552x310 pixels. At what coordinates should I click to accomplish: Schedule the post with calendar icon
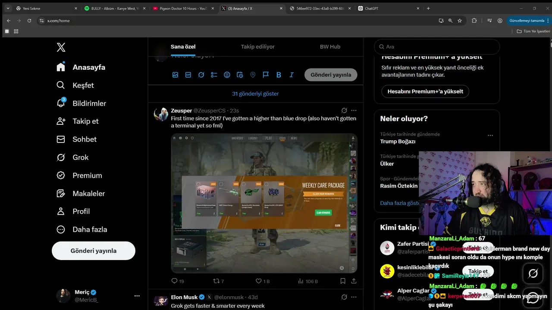pos(240,74)
